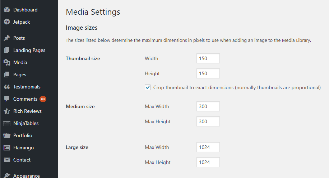Click the NinjaTables table icon
Viewport: 329px width, 178px height.
pyautogui.click(x=6, y=123)
